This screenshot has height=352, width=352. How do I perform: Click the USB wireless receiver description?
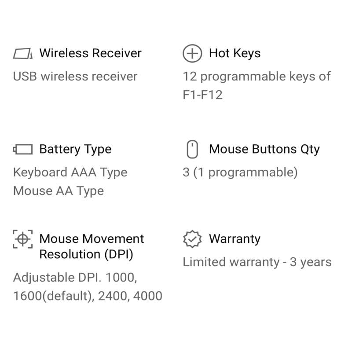(x=75, y=77)
